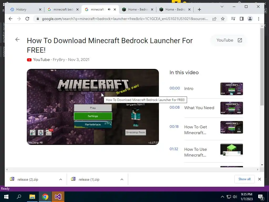Open the media control icon in the toolbar

tap(233, 19)
